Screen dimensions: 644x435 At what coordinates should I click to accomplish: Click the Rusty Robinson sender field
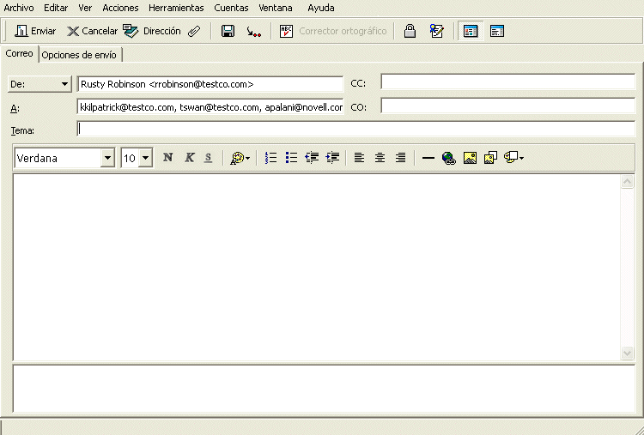[x=210, y=84]
